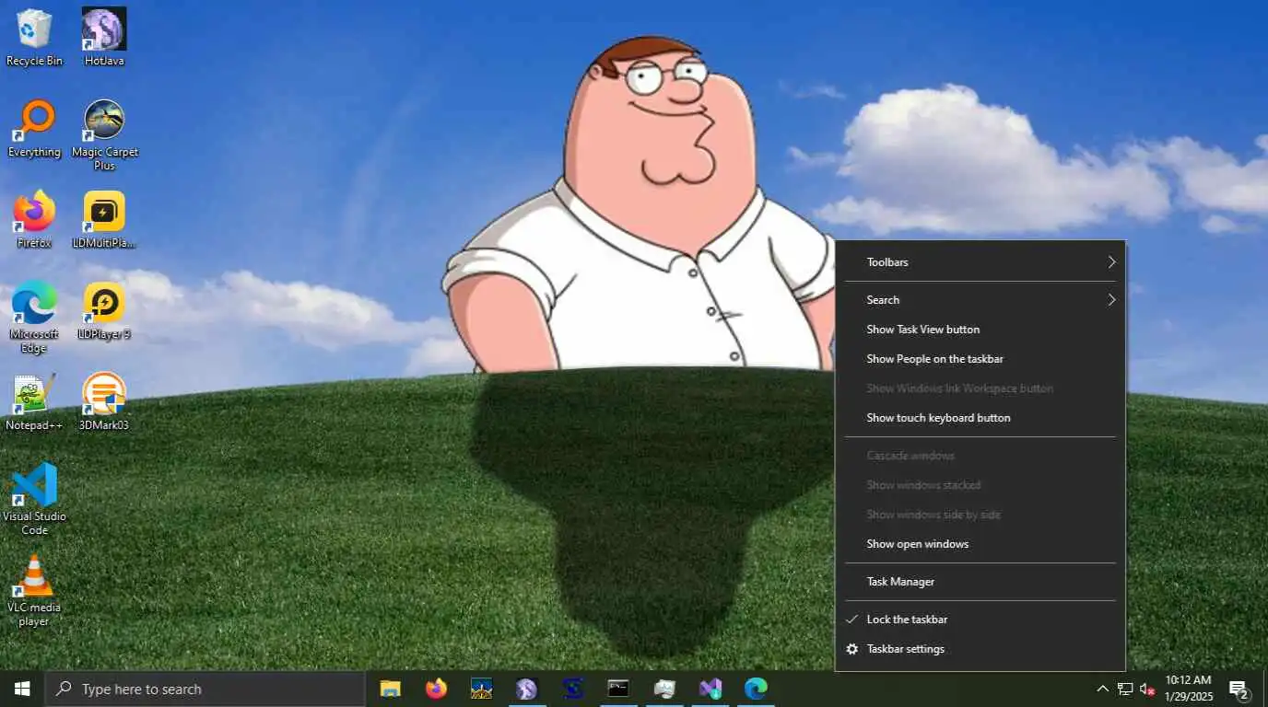The width and height of the screenshot is (1268, 707).
Task: Open the clock showing 10:12 AM
Action: [1189, 689]
